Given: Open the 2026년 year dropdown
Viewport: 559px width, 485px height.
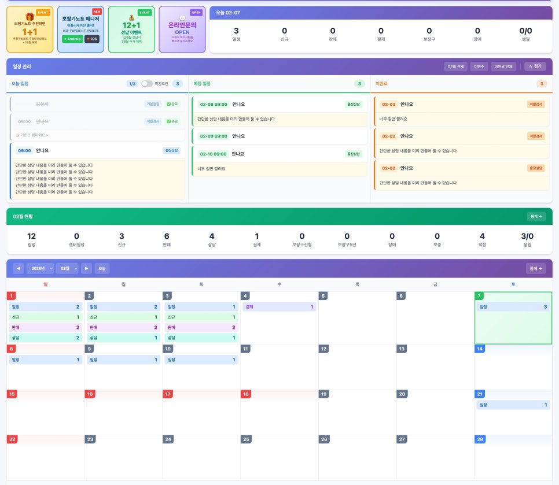Looking at the screenshot, I should 40,268.
